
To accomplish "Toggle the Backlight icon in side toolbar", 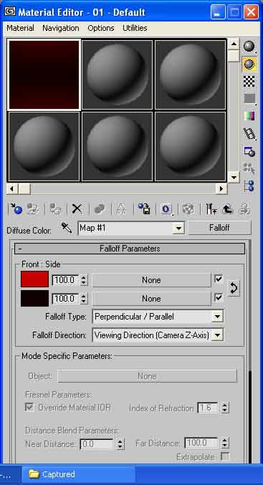I will click(x=249, y=64).
